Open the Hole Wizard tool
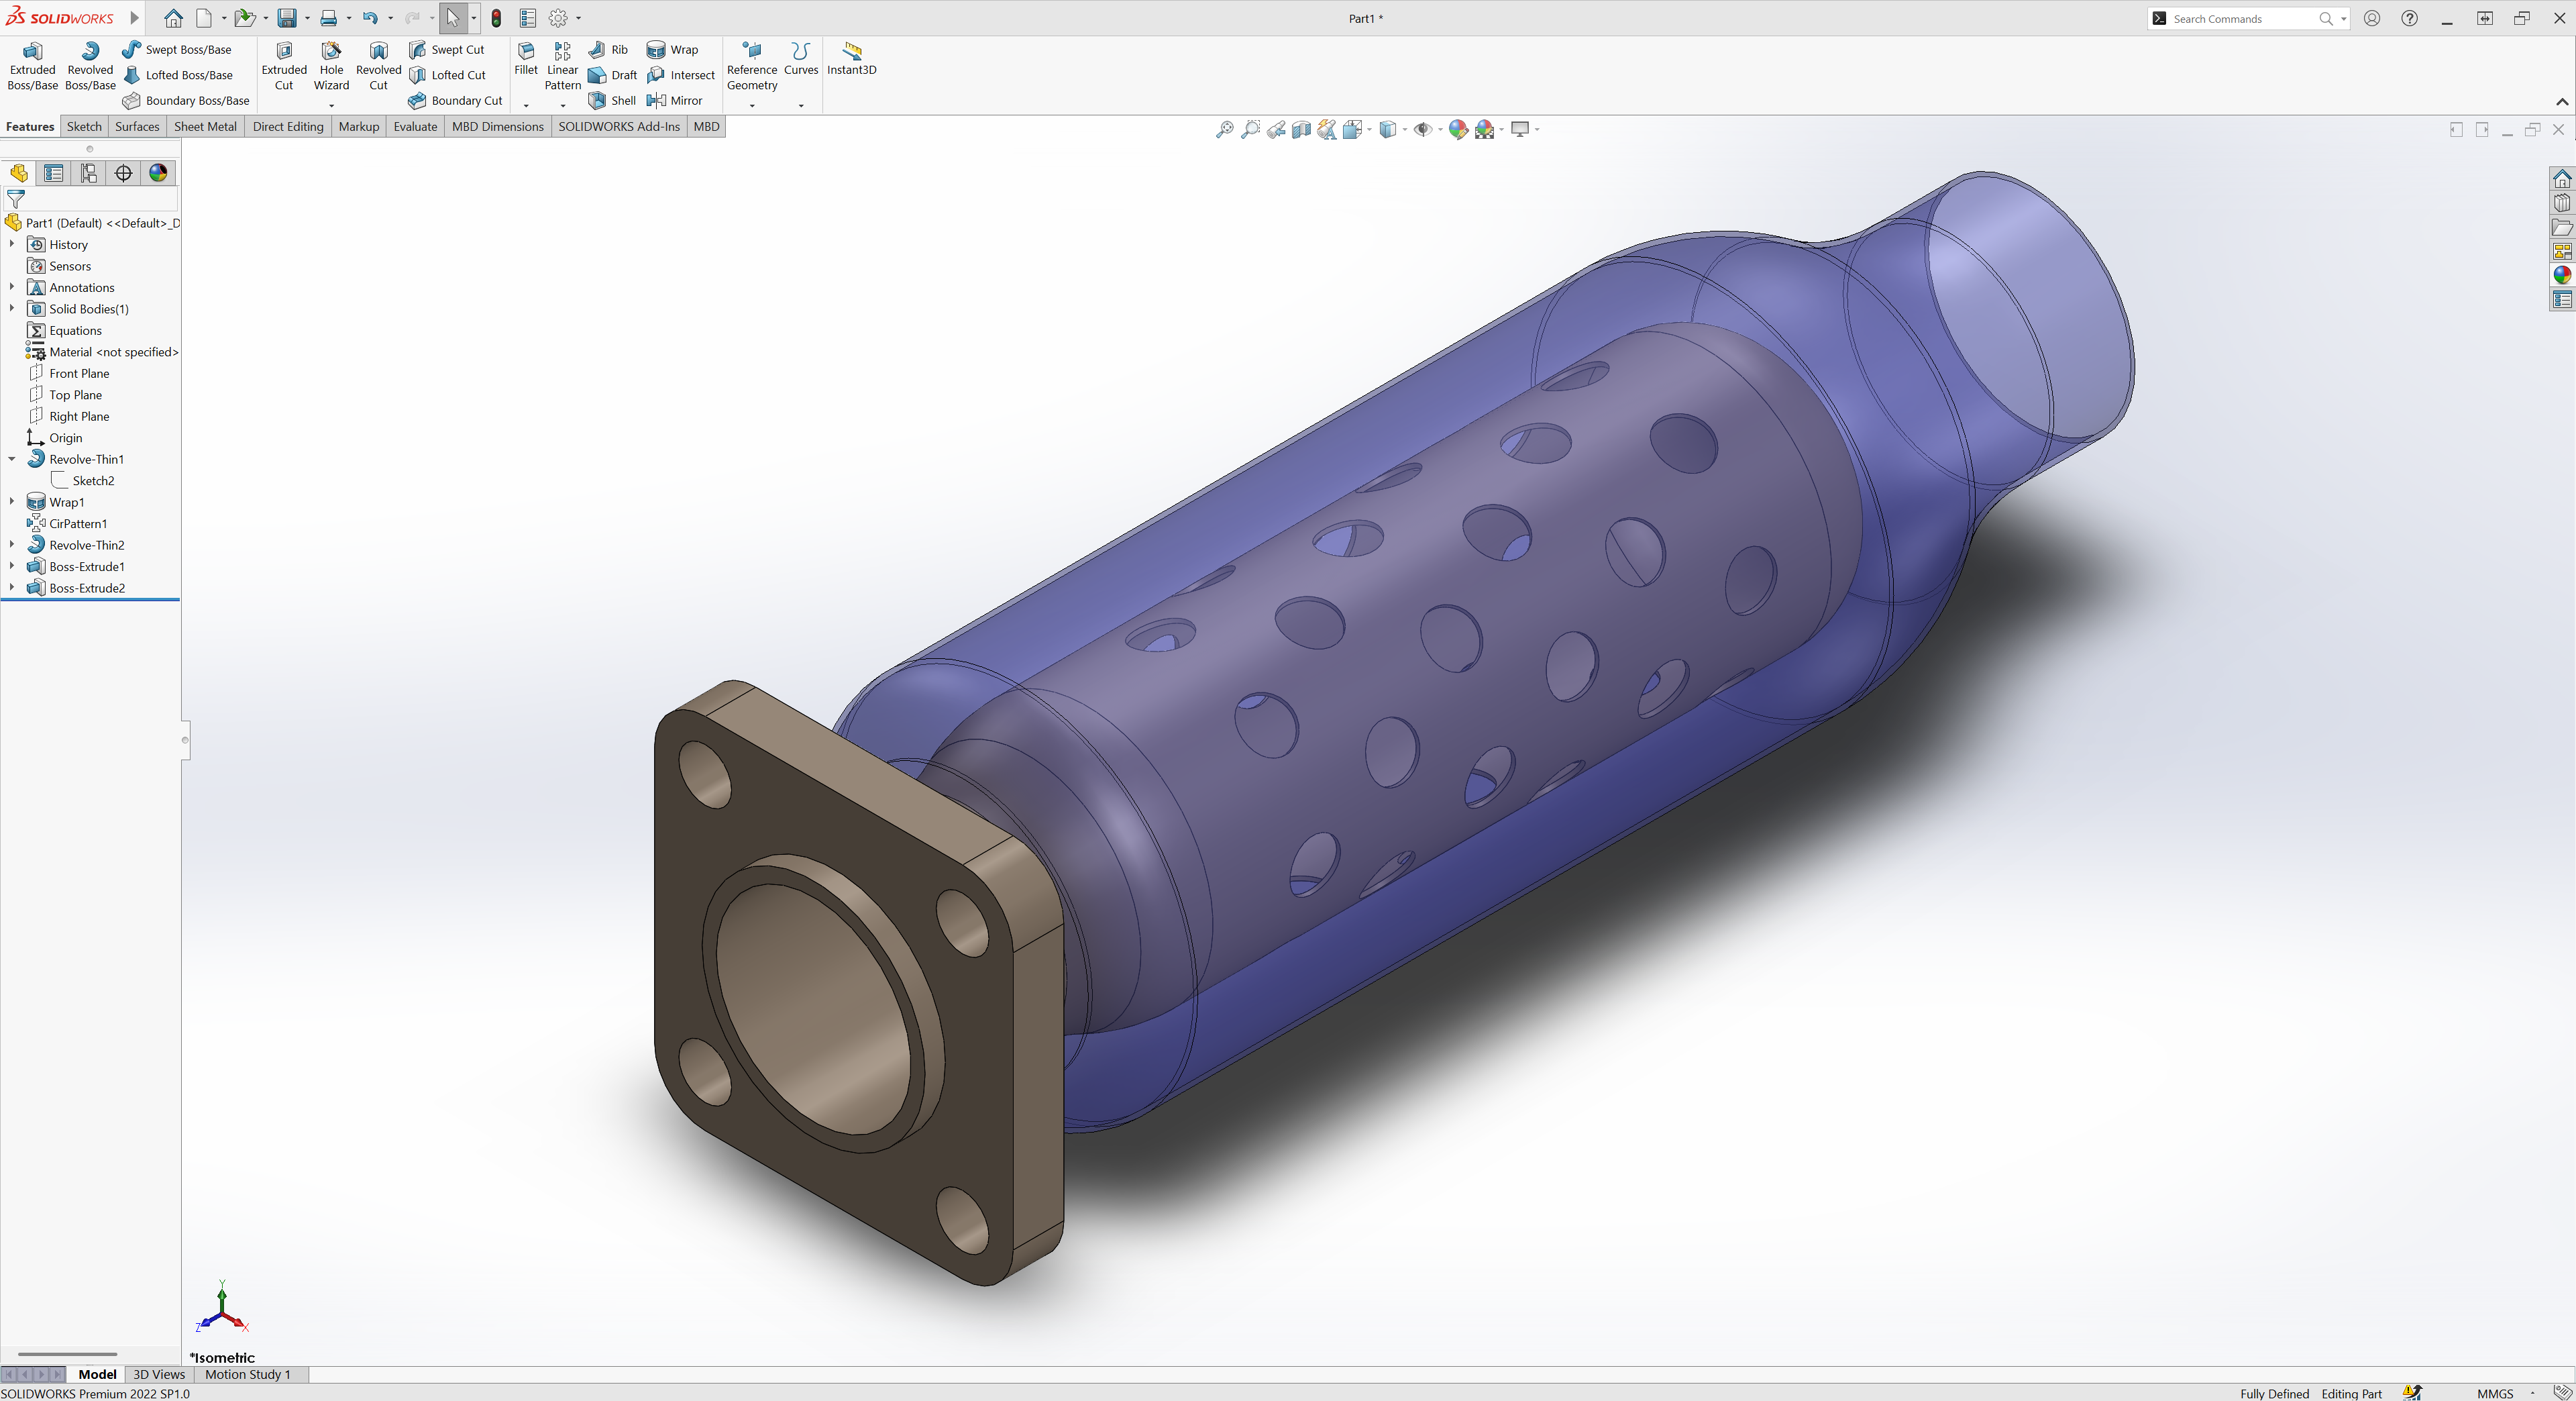This screenshot has height=1401, width=2576. (x=331, y=66)
